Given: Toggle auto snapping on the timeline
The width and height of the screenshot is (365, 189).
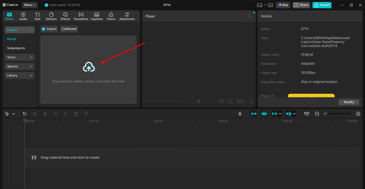Looking at the screenshot, I should click(264, 114).
